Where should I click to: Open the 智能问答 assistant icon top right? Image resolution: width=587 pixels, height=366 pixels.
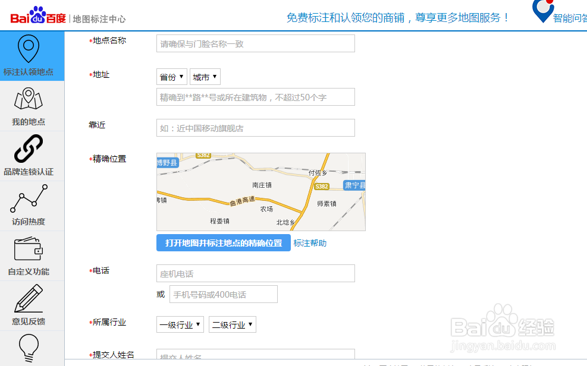[542, 12]
